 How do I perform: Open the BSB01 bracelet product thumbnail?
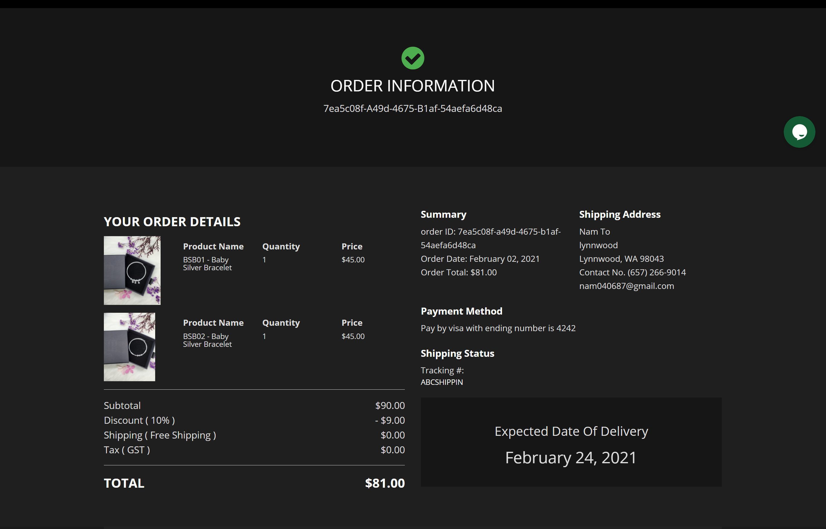pos(132,270)
